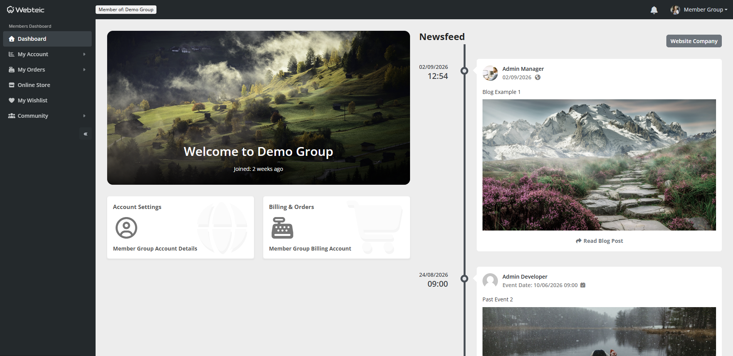Viewport: 733px width, 356px height.
Task: Click the My Account sidebar icon
Action: pyautogui.click(x=12, y=54)
